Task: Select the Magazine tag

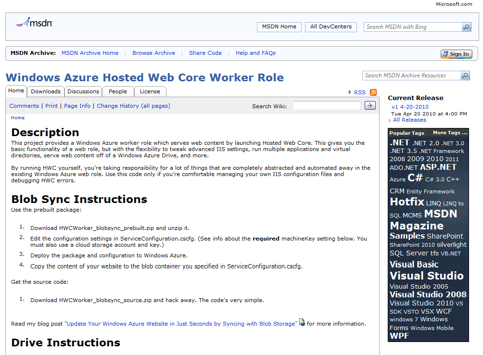Action: 417,226
